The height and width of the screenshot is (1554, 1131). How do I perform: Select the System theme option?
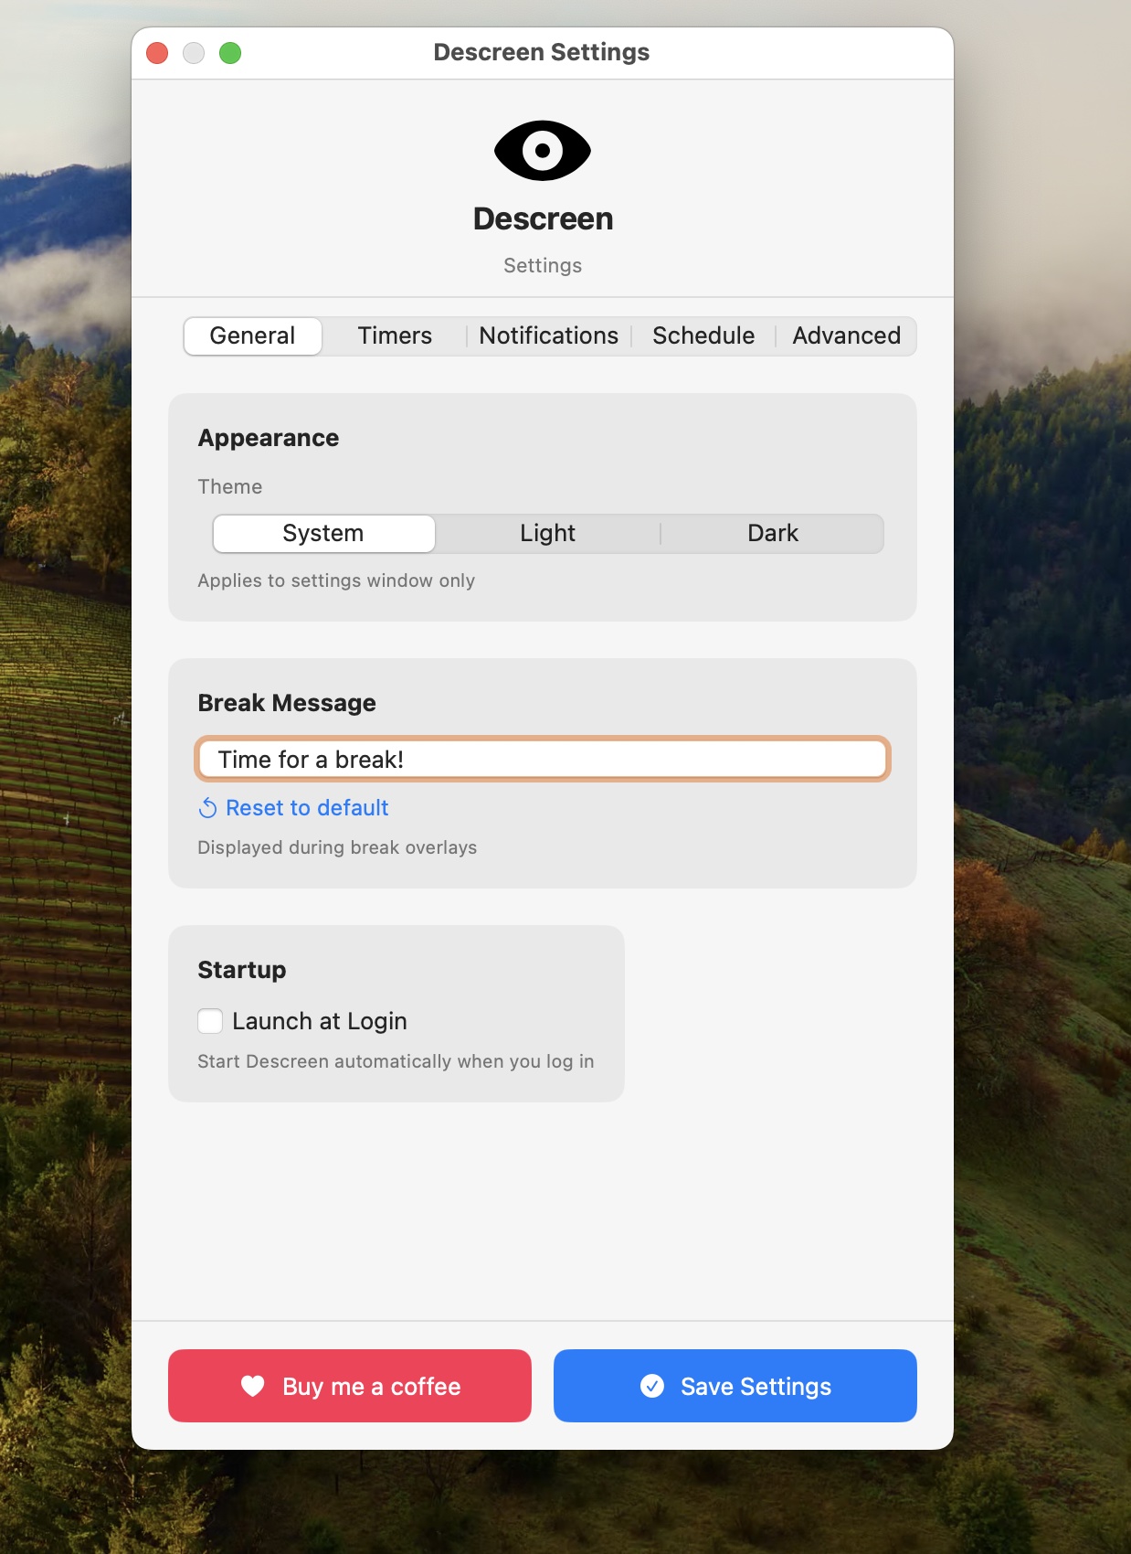[323, 533]
